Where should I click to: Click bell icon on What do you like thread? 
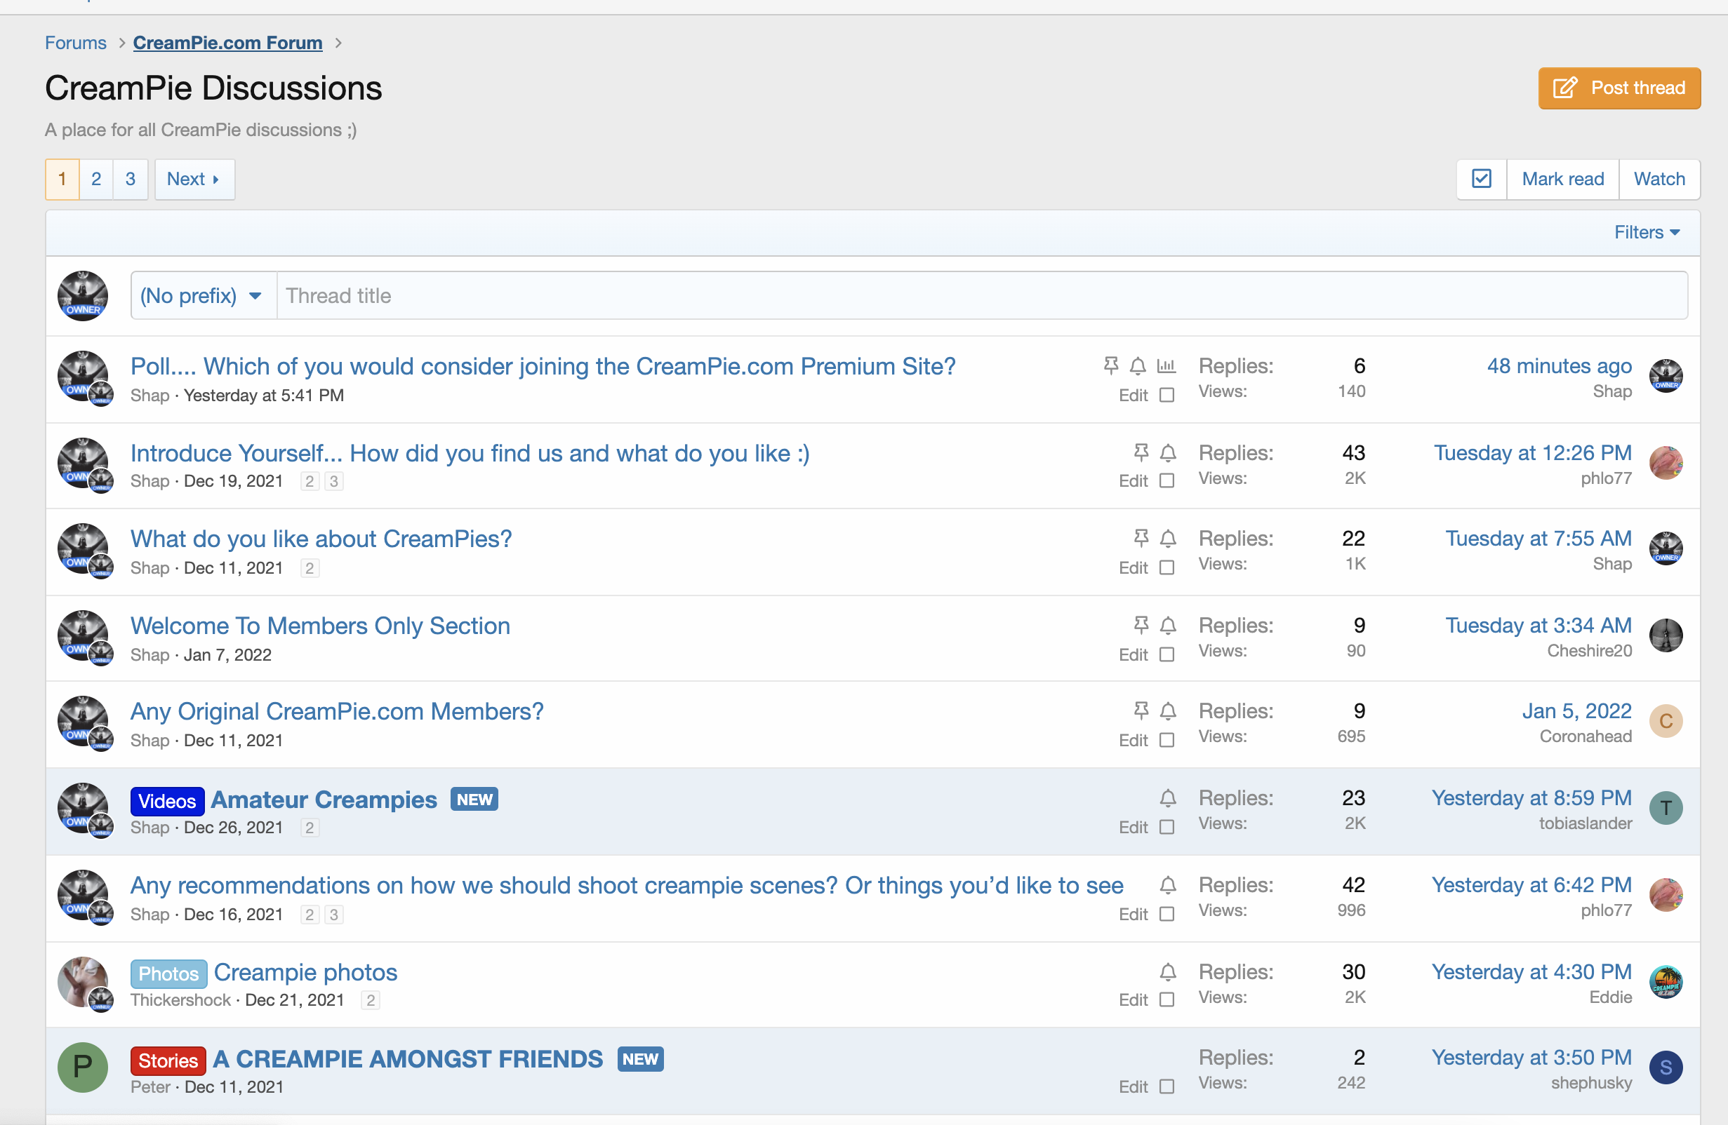(x=1167, y=539)
